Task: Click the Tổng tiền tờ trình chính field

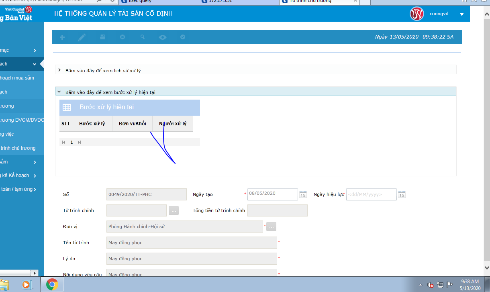Action: click(278, 210)
